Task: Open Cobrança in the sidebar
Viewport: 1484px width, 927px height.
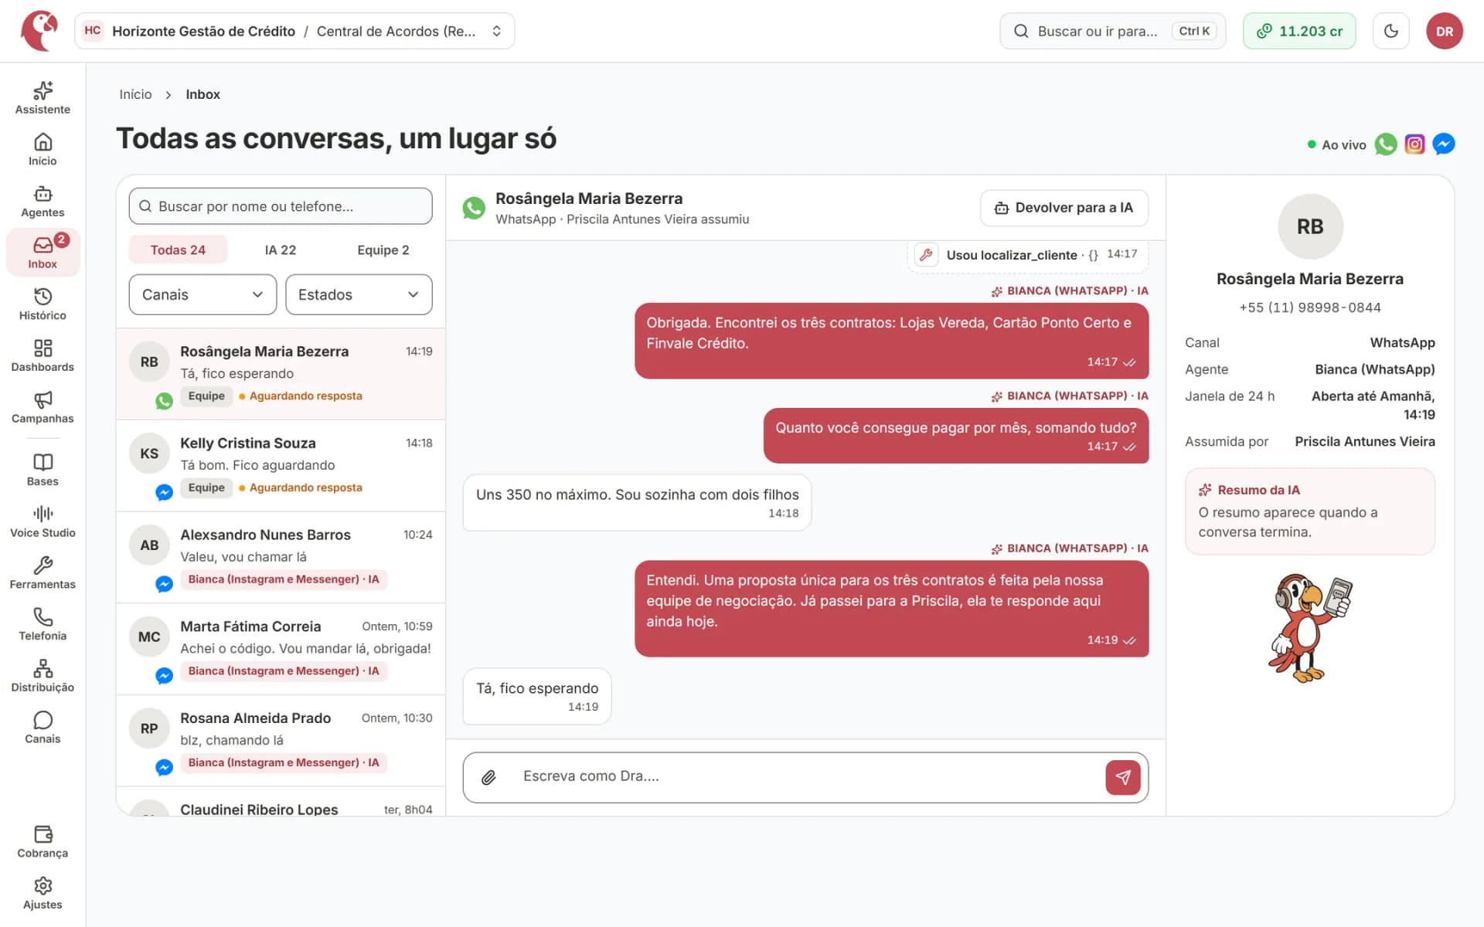Action: point(43,842)
